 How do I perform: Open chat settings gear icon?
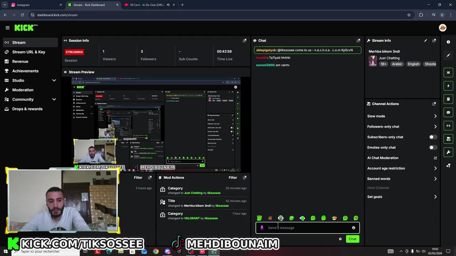pos(340,239)
